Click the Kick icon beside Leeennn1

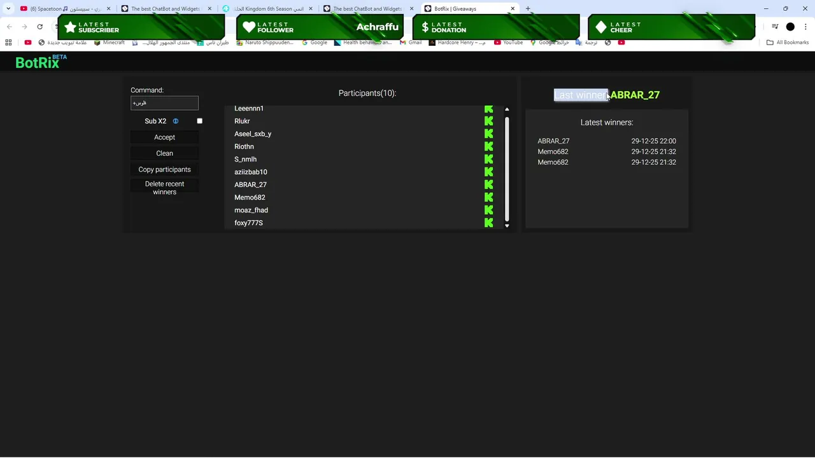(x=488, y=109)
